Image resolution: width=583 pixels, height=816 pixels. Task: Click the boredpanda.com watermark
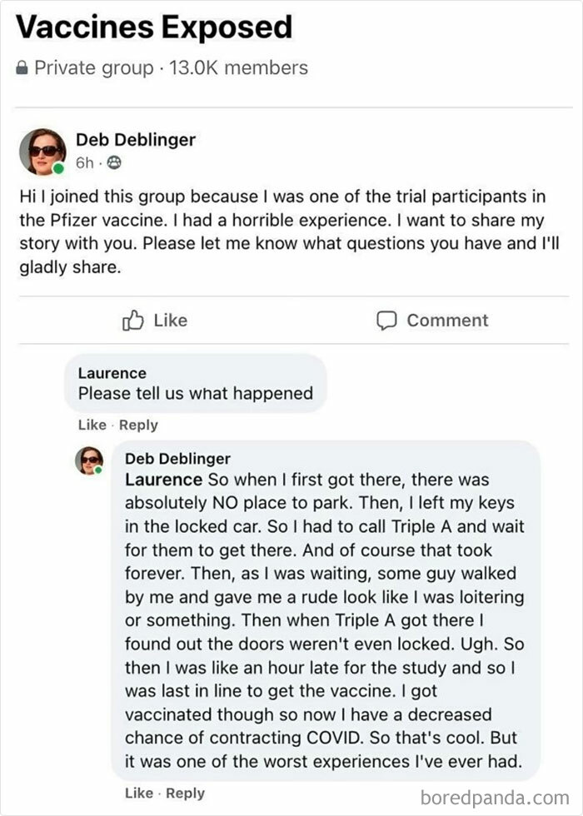point(495,794)
